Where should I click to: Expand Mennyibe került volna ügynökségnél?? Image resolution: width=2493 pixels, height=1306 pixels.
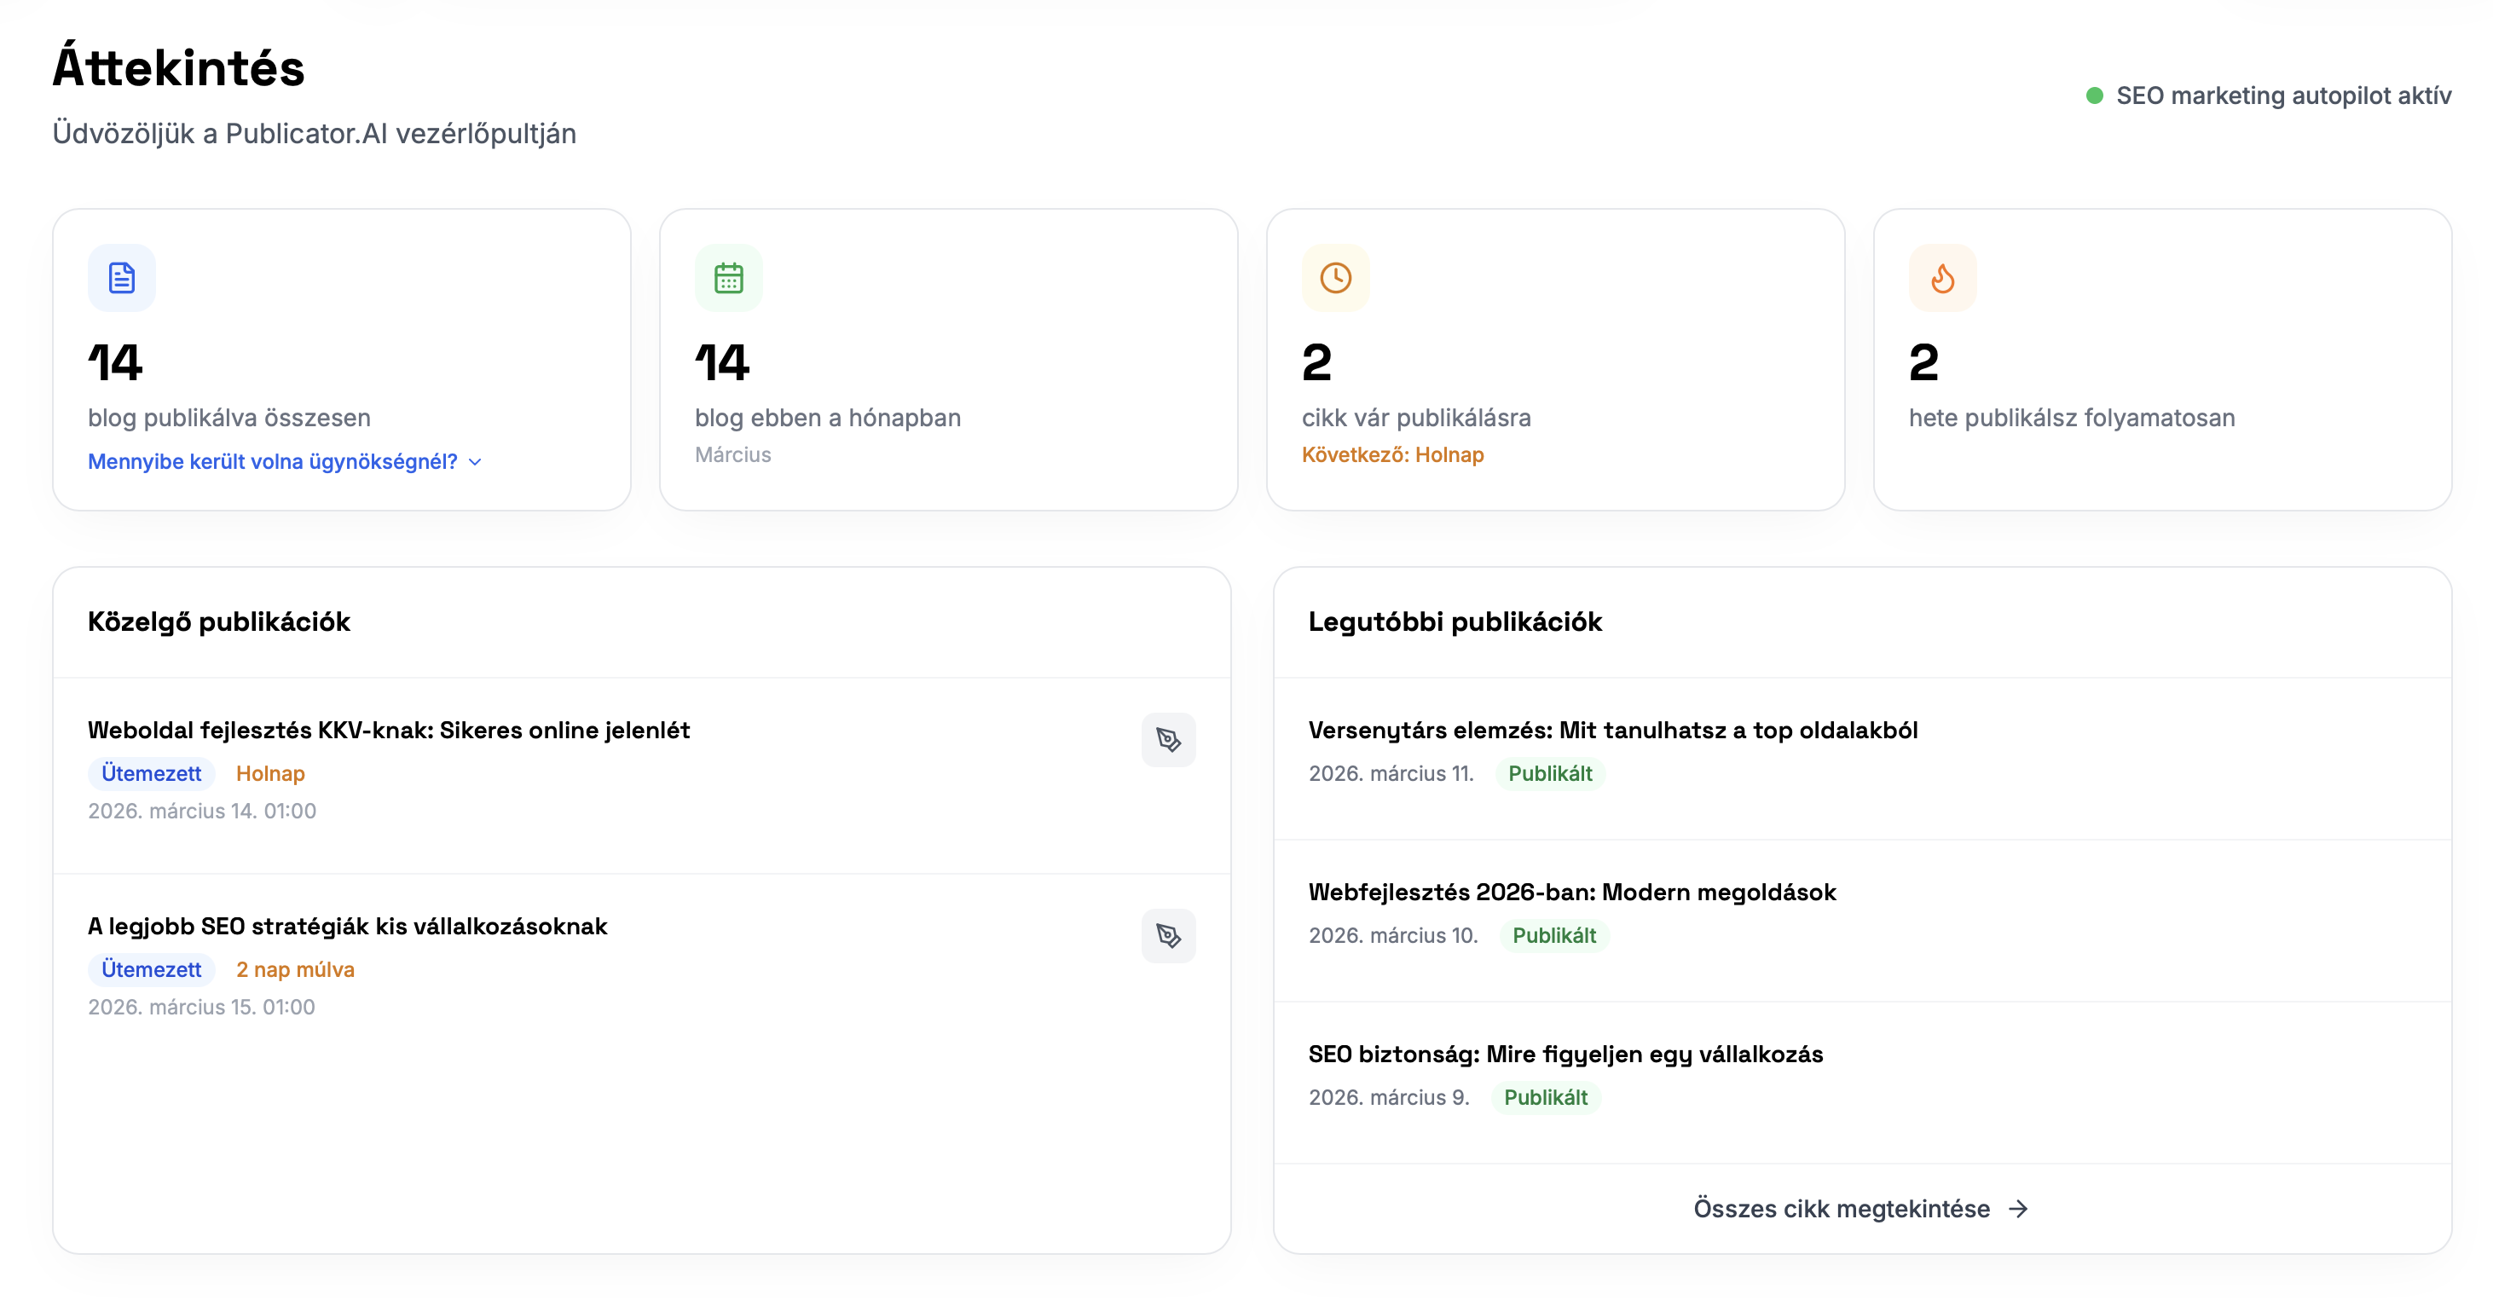point(272,461)
